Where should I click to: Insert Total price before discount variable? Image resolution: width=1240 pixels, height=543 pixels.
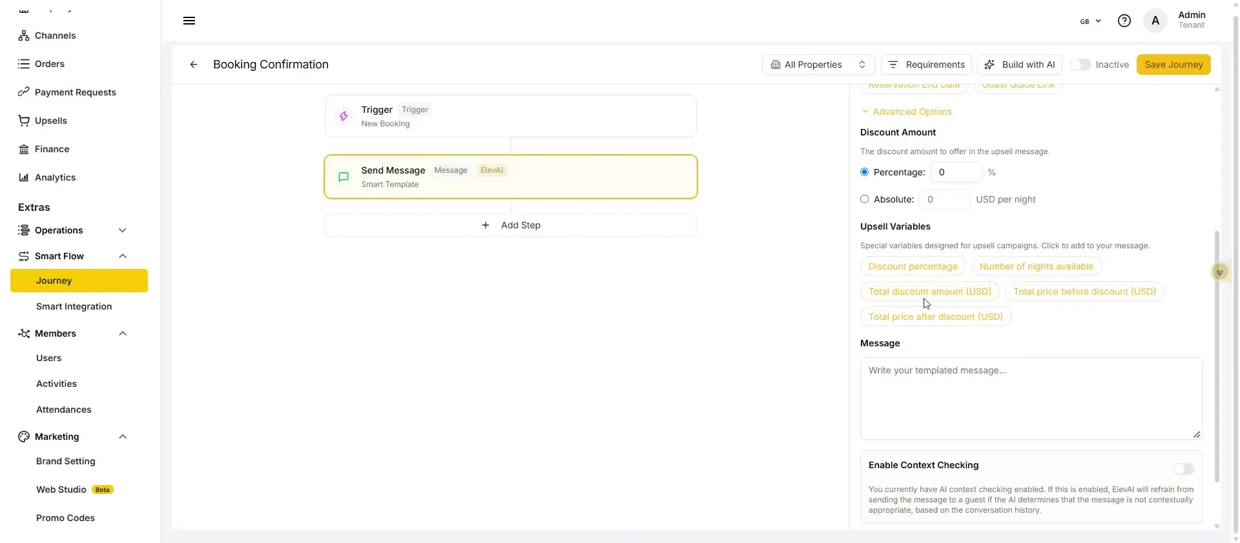[1084, 291]
